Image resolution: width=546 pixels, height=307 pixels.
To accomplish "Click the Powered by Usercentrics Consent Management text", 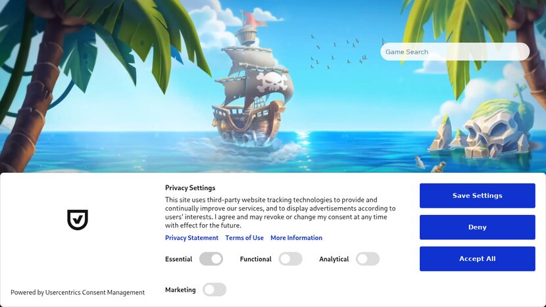I will [78, 293].
